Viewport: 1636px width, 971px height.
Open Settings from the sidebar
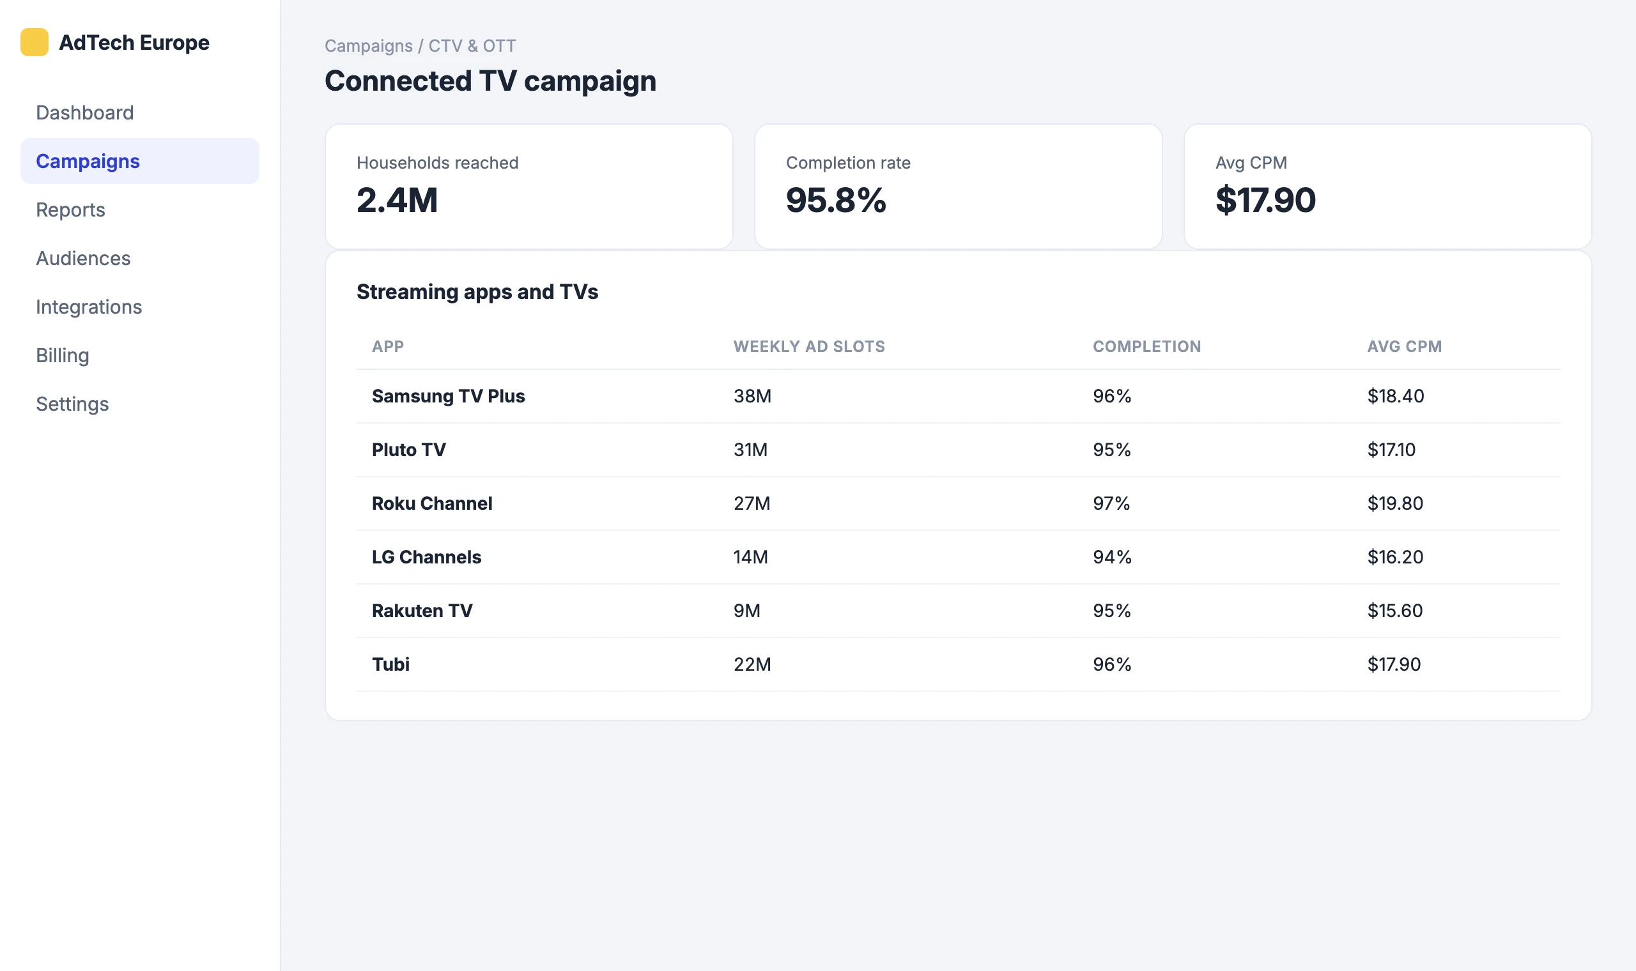point(139,404)
